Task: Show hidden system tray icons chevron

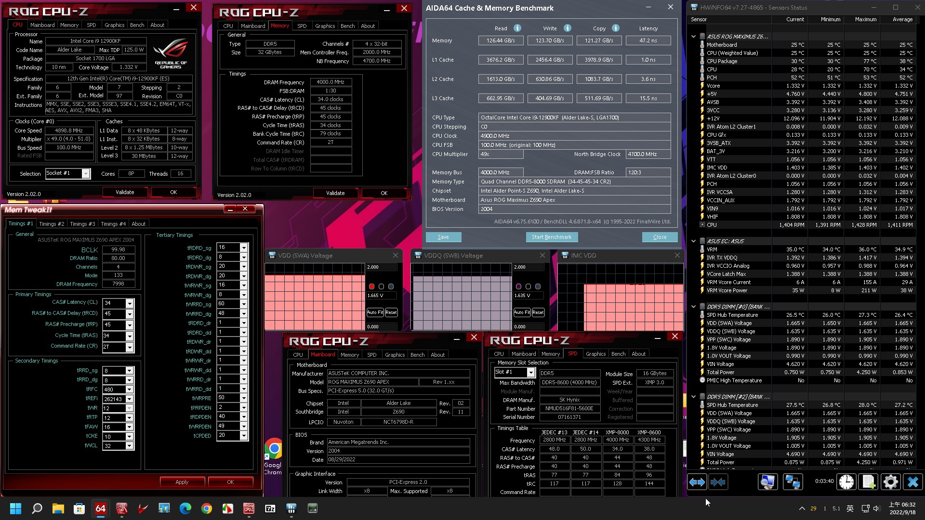Action: tap(802, 508)
